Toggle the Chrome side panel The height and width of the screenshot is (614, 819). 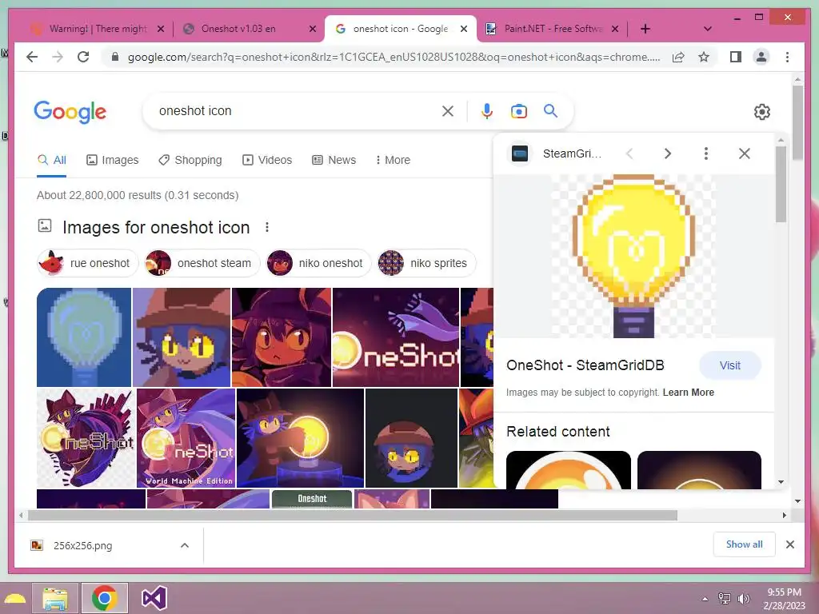[736, 57]
